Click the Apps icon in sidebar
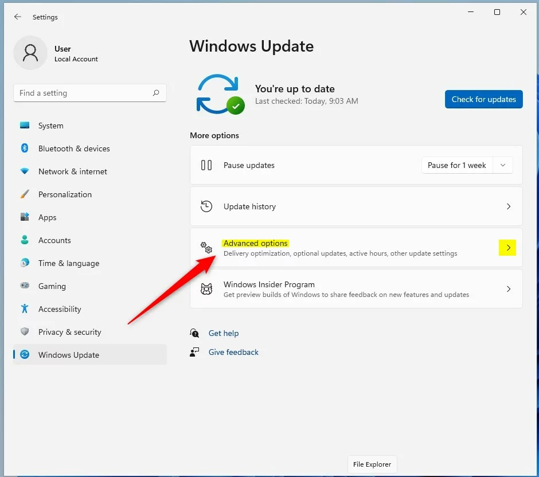 [x=25, y=217]
